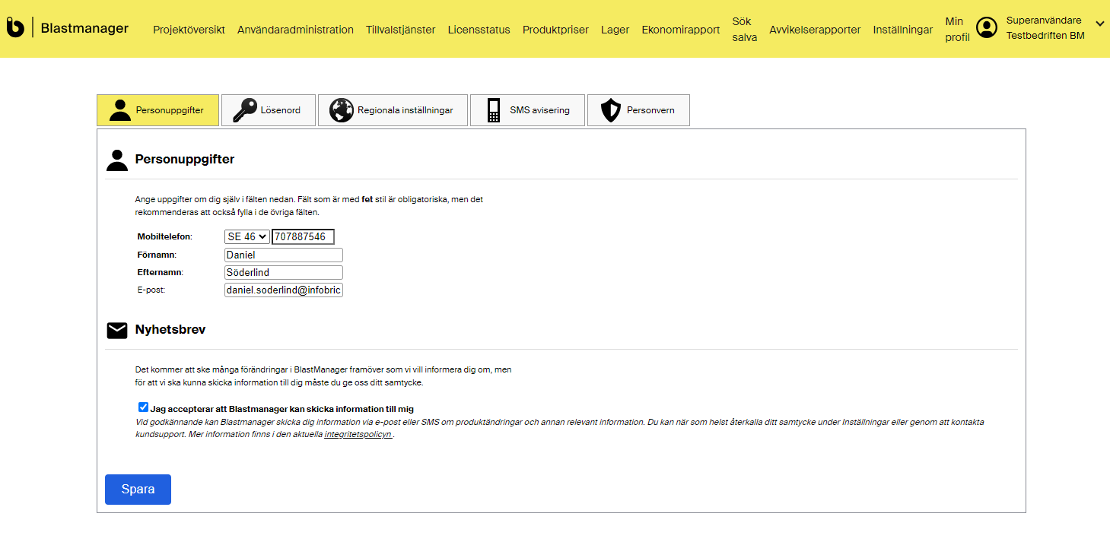Click the phone icon for SMS avisering

pyautogui.click(x=494, y=110)
